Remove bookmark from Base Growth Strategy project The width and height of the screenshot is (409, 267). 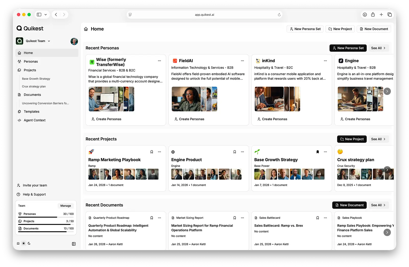(x=318, y=152)
